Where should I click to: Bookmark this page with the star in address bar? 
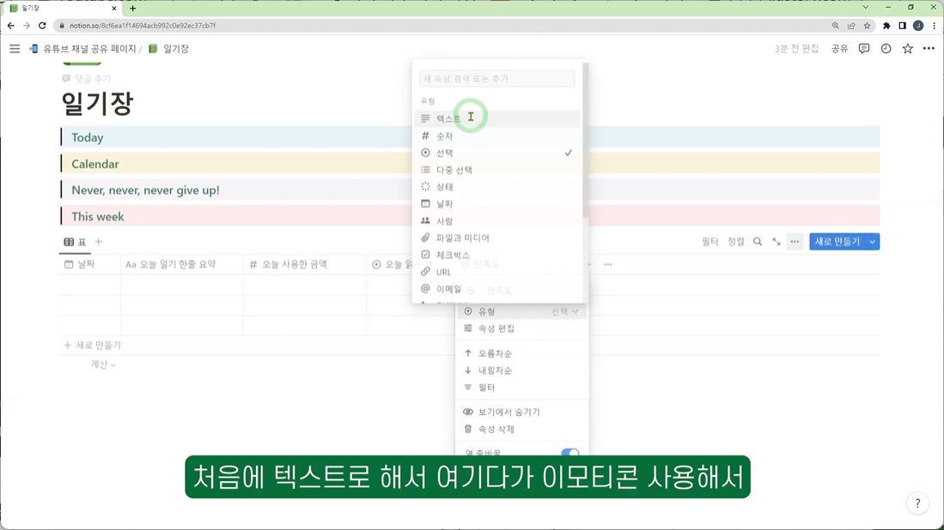coord(867,26)
